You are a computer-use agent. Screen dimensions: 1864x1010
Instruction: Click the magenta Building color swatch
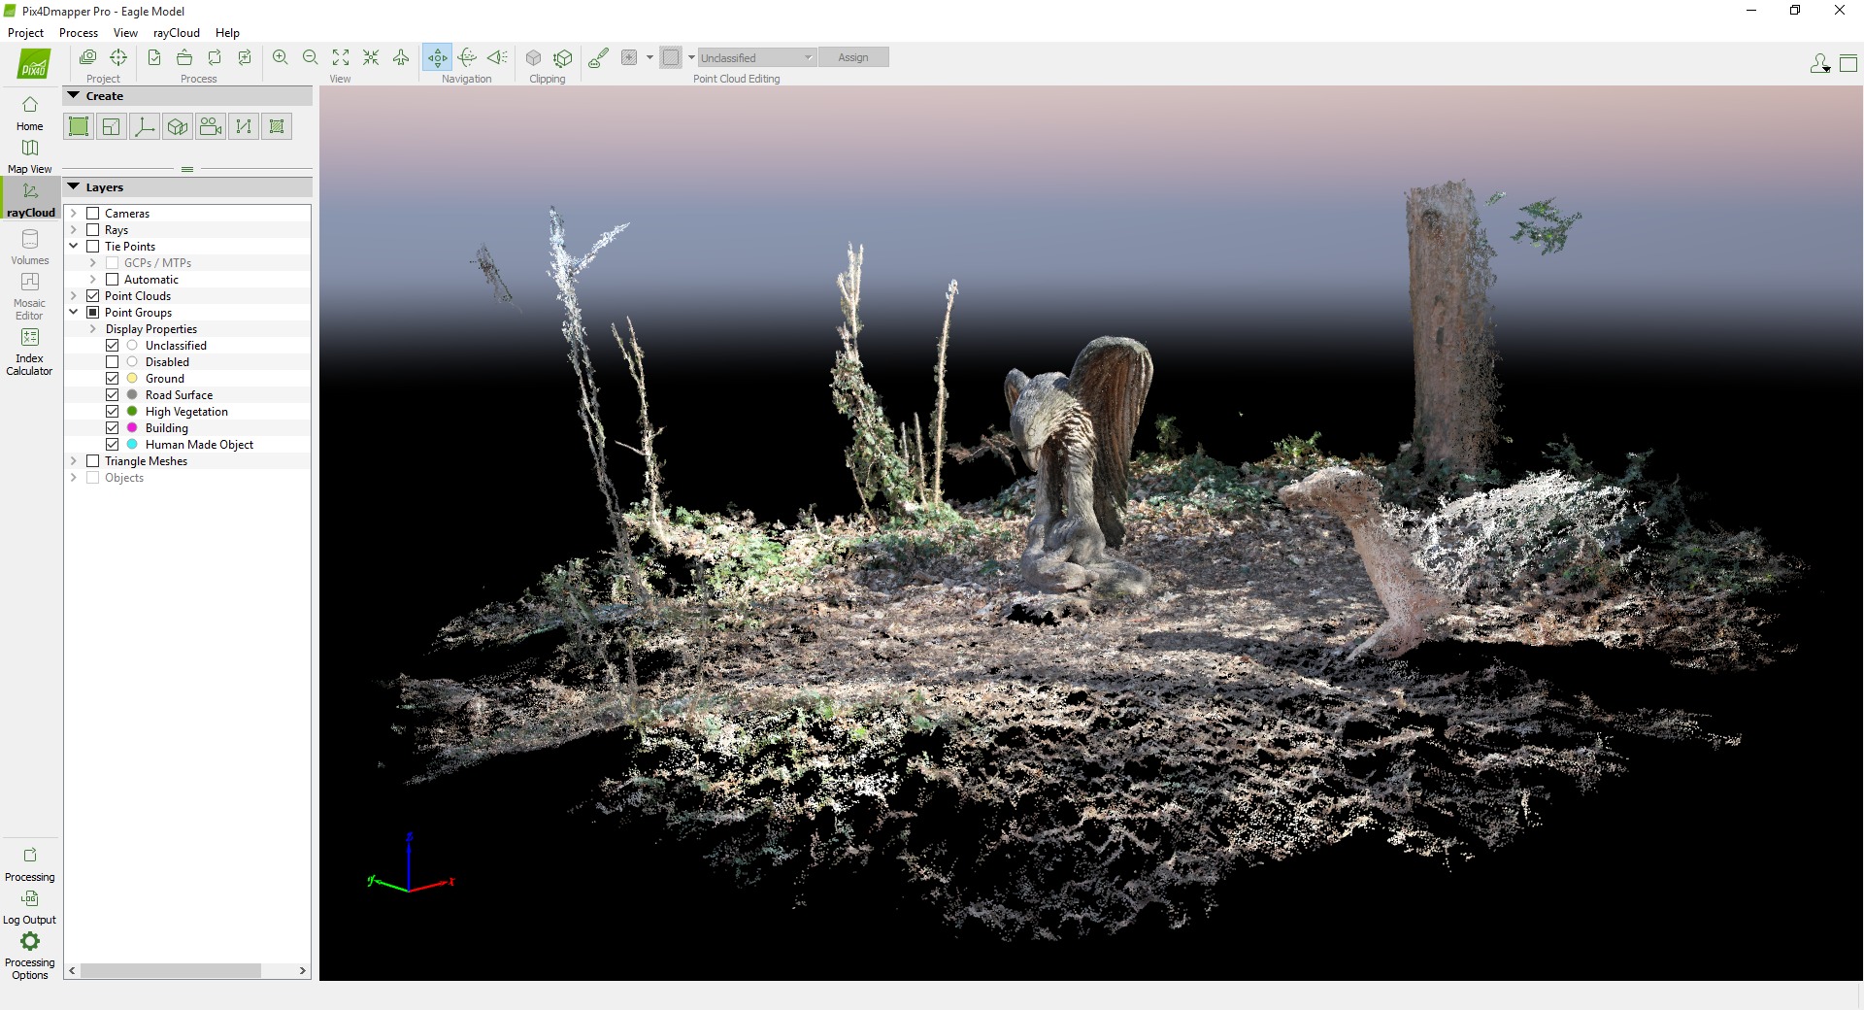132,428
